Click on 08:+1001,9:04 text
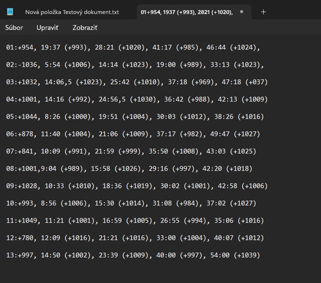321x283 pixels. pos(31,169)
